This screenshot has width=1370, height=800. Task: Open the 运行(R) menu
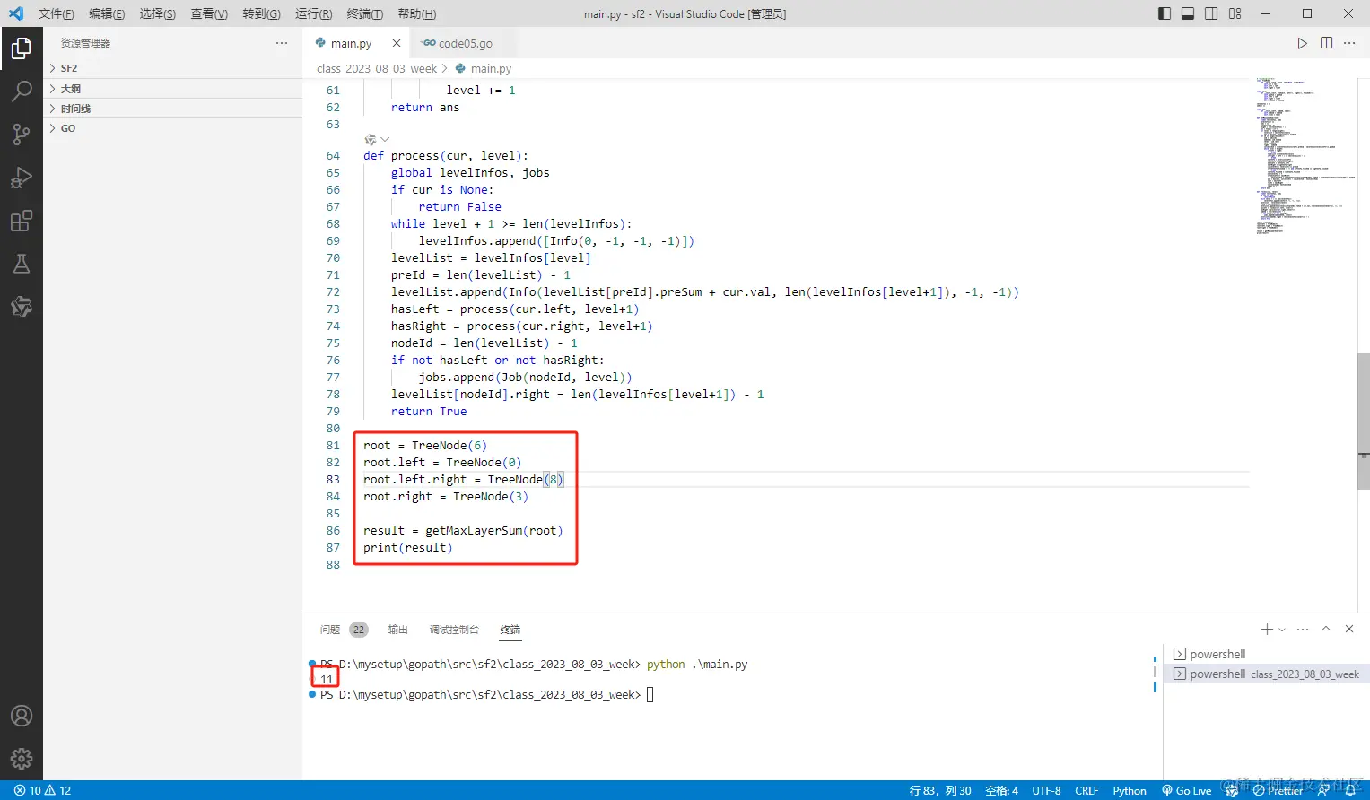pyautogui.click(x=313, y=13)
